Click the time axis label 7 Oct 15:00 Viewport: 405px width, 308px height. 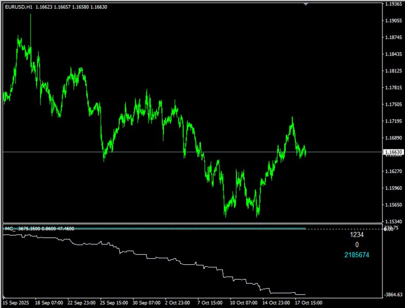(x=210, y=302)
